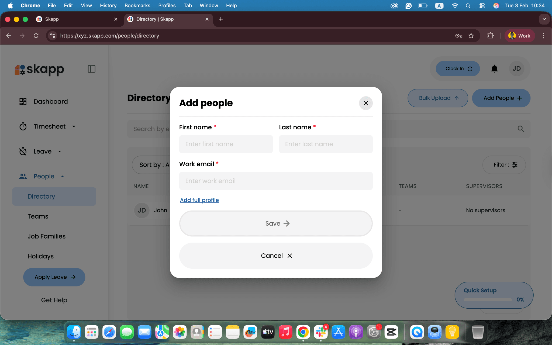Click the JD profile avatar in header

point(516,69)
